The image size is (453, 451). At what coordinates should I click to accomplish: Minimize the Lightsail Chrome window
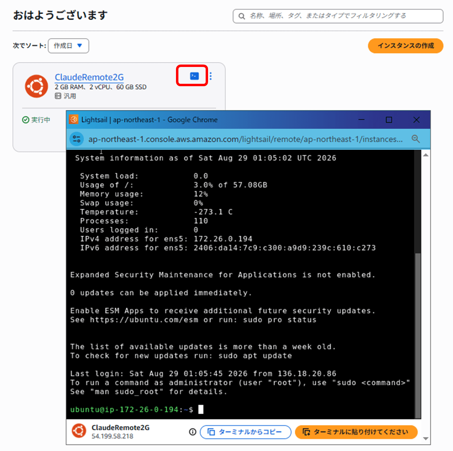tap(362, 119)
